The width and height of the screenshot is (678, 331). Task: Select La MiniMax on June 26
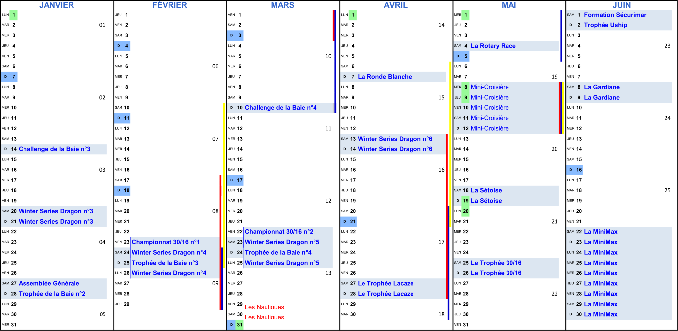click(601, 273)
